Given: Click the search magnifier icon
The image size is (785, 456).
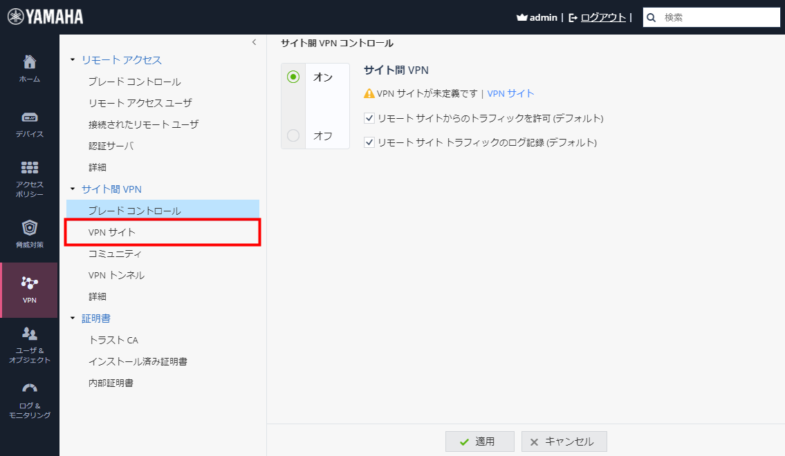Looking at the screenshot, I should pyautogui.click(x=650, y=17).
